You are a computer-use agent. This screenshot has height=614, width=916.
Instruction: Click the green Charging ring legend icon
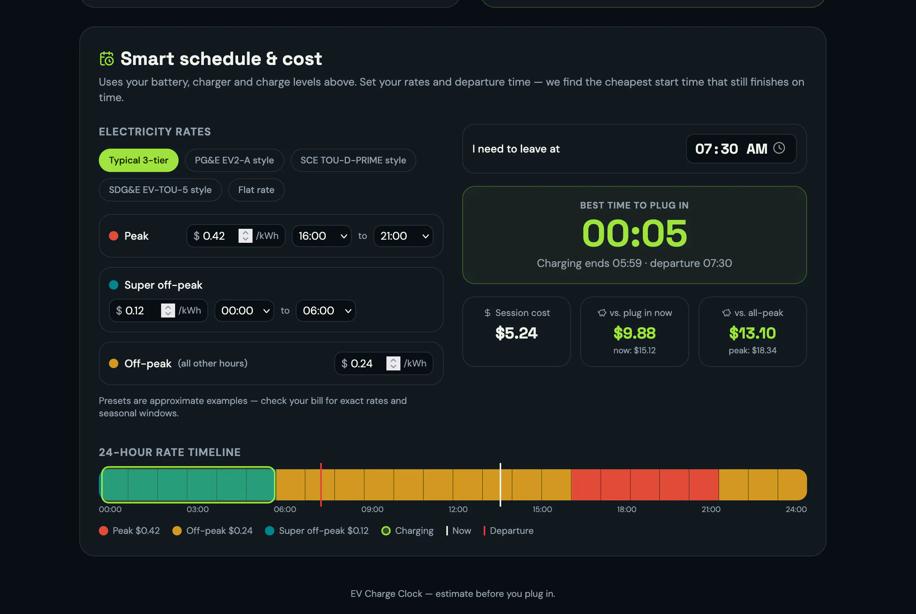click(x=386, y=531)
